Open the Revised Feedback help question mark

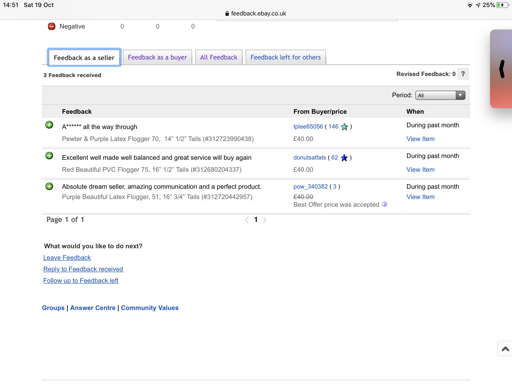coord(463,74)
